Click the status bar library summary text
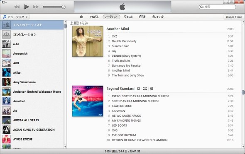 click(122, 152)
